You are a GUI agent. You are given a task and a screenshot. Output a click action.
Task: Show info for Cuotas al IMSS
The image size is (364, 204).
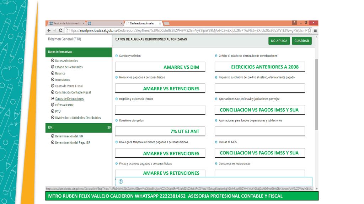point(216,142)
